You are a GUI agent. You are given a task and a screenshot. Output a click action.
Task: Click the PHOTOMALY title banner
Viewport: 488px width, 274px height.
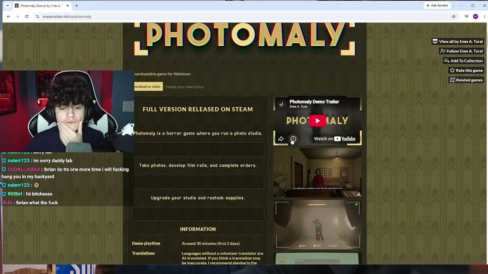click(245, 38)
